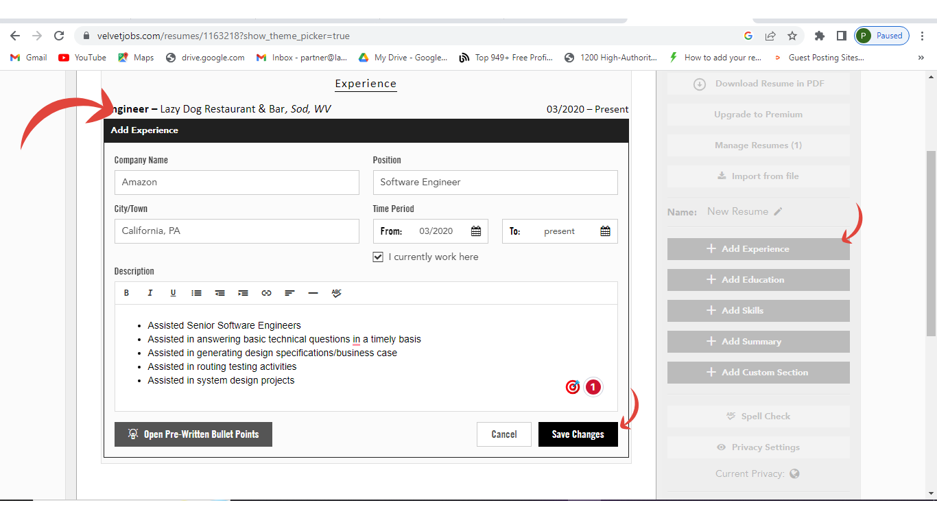Open Pre-Written Bullet Points
937x527 pixels.
pyautogui.click(x=193, y=434)
